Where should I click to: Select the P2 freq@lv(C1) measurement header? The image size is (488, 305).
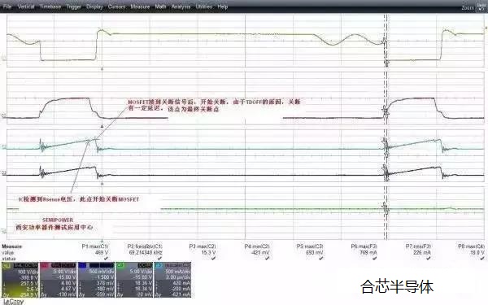tap(145, 246)
